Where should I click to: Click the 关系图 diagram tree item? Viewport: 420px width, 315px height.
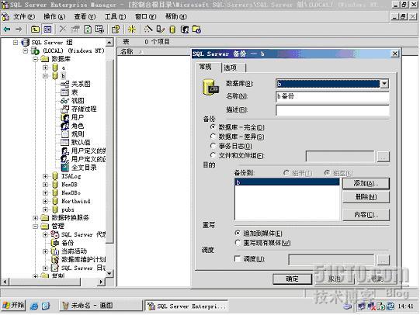[81, 84]
